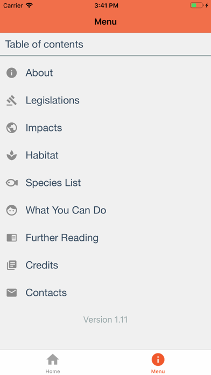Image resolution: width=211 pixels, height=375 pixels.
Task: Select the Further Reading label
Action: (62, 238)
